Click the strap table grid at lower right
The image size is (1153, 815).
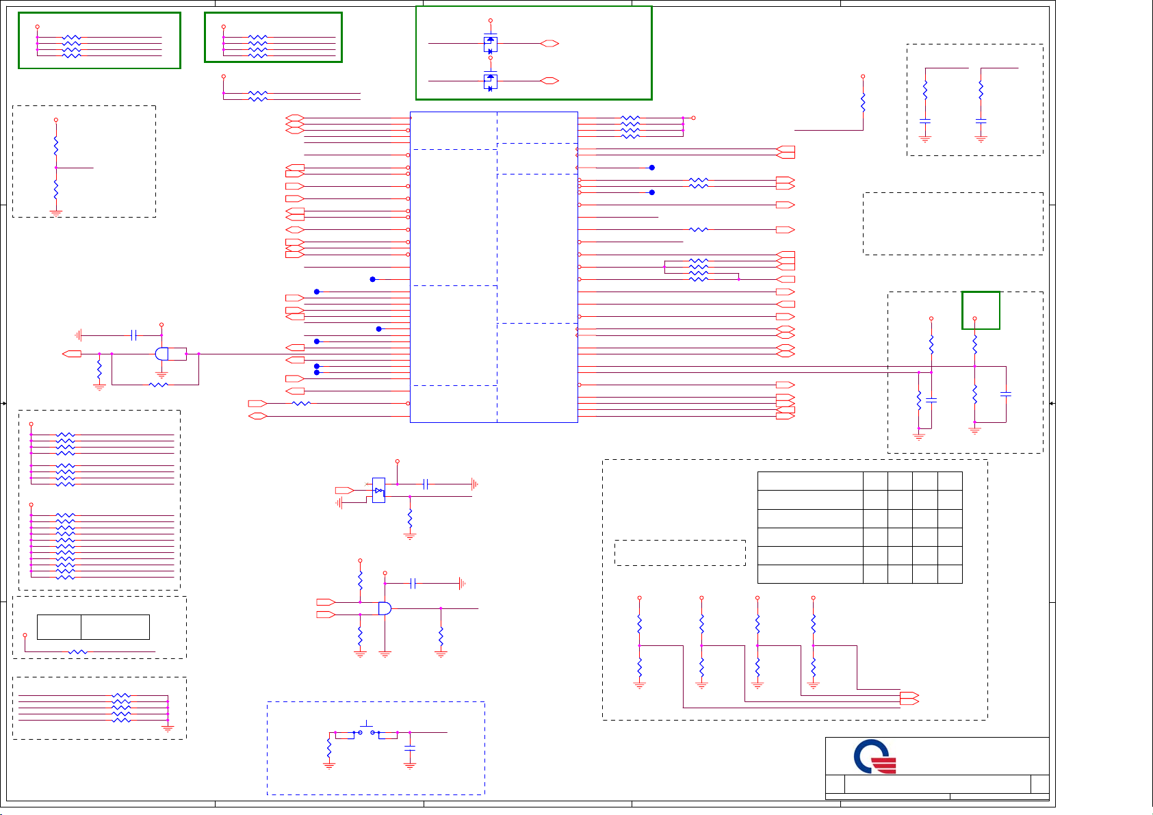860,527
